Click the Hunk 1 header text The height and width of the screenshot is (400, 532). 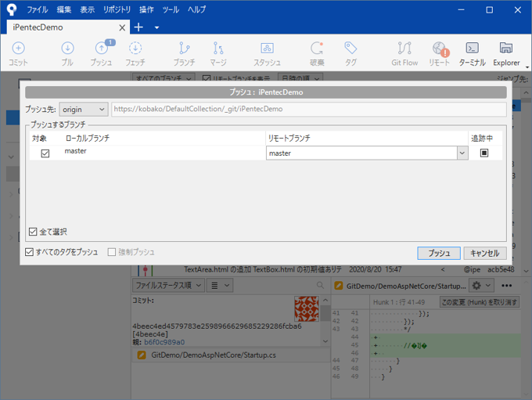coord(399,302)
